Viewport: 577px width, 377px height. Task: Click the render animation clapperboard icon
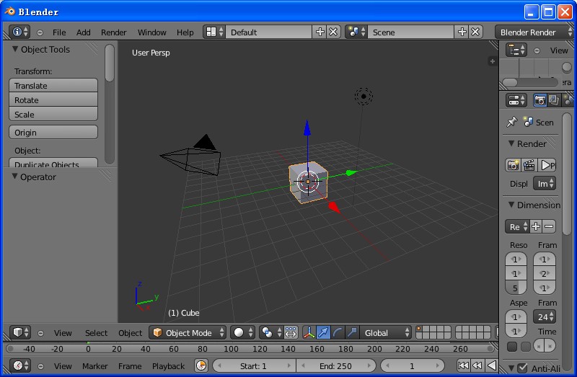pyautogui.click(x=529, y=165)
